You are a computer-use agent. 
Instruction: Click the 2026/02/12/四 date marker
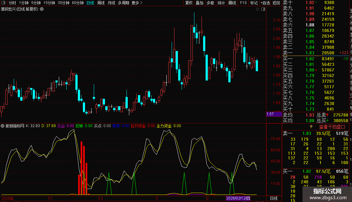[238, 198]
